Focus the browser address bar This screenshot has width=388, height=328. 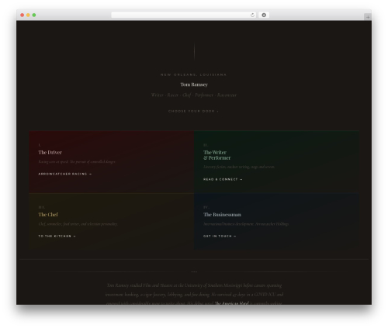[x=184, y=15]
